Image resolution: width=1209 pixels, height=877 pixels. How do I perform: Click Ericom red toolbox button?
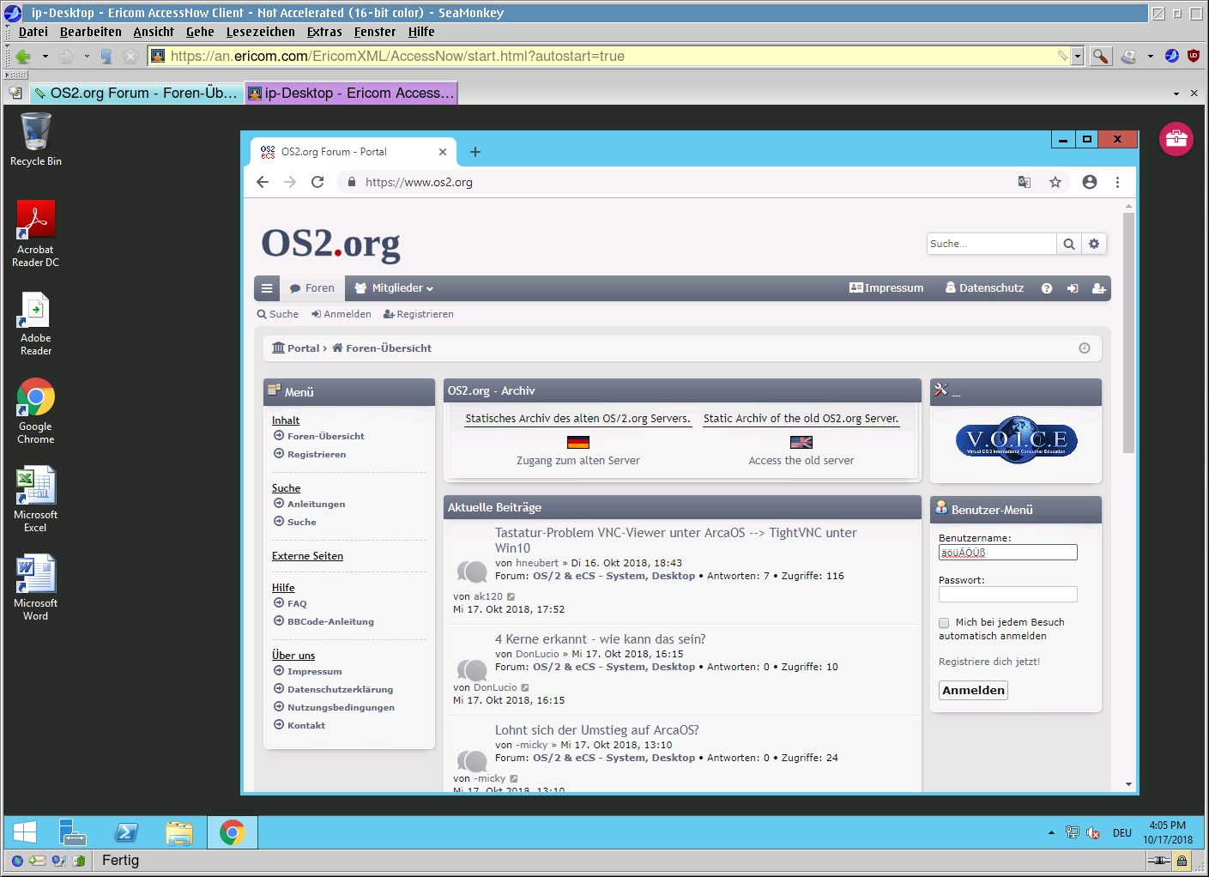tap(1176, 139)
